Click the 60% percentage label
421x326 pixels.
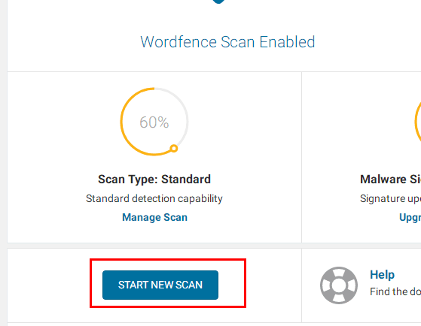[154, 122]
